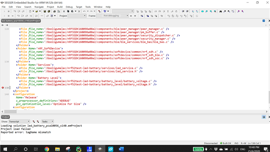Save the current file with floppy icon

click(x=45, y=11)
